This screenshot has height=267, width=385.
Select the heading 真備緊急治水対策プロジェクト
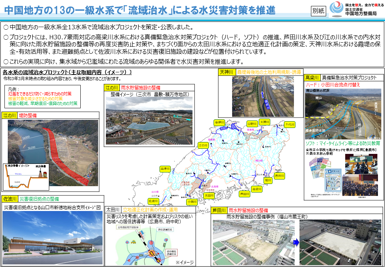click(349, 78)
